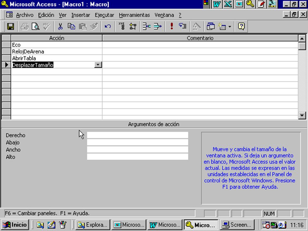Copy using the toolbar copy icon
This screenshot has width=308, height=231.
coord(71,26)
